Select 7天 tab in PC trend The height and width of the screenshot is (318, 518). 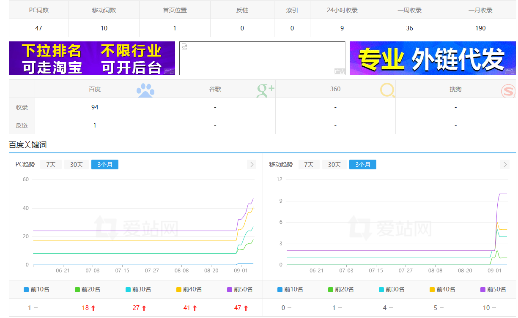coord(51,164)
